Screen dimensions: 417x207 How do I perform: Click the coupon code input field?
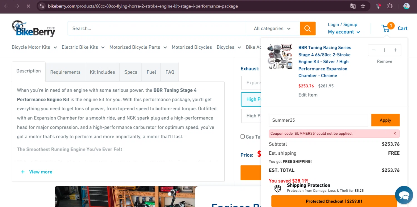(x=318, y=120)
